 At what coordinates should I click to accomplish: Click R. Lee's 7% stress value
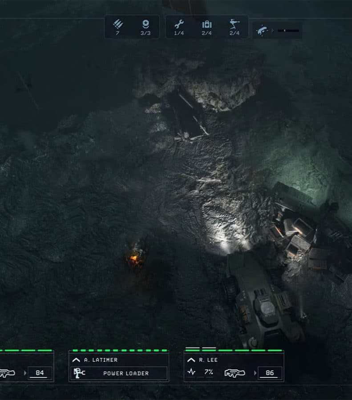click(208, 372)
